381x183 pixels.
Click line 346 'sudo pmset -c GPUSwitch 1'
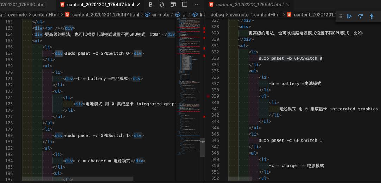click(291, 140)
